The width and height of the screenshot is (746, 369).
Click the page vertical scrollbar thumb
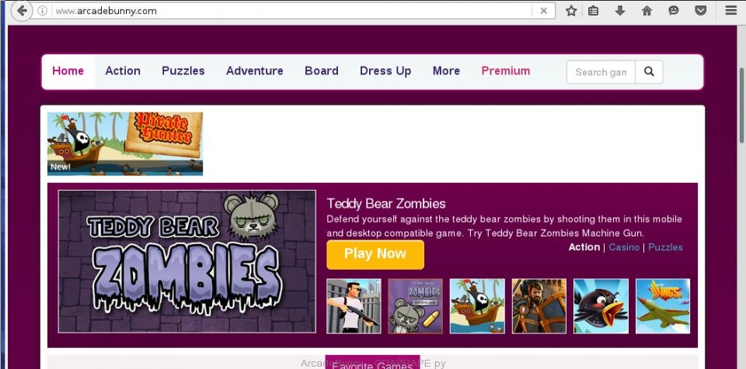(x=741, y=105)
